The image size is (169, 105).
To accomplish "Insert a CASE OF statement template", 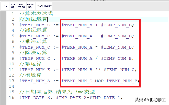I will coord(14,6).
